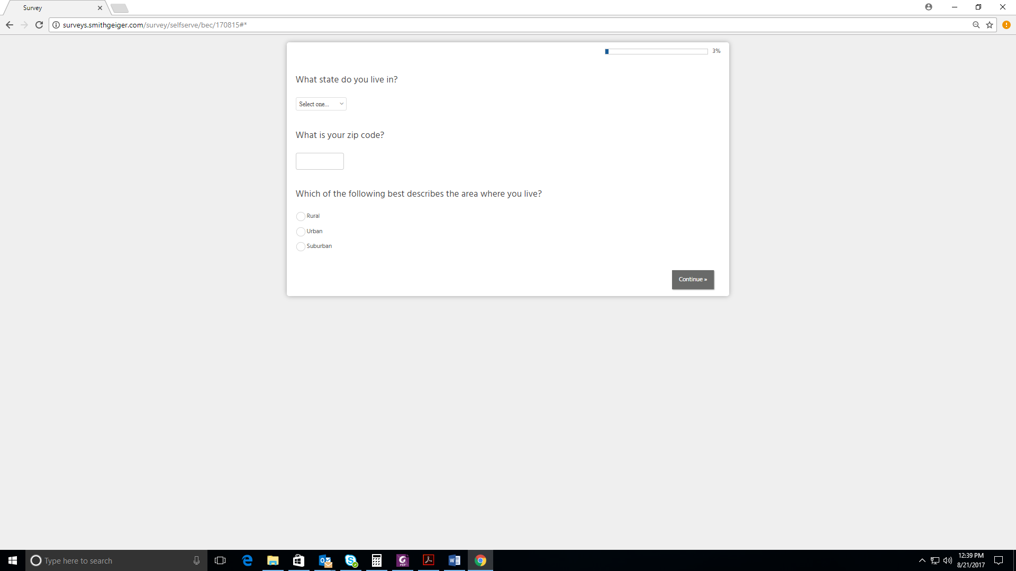Select the Urban radio option
This screenshot has height=571, width=1016.
tap(301, 232)
